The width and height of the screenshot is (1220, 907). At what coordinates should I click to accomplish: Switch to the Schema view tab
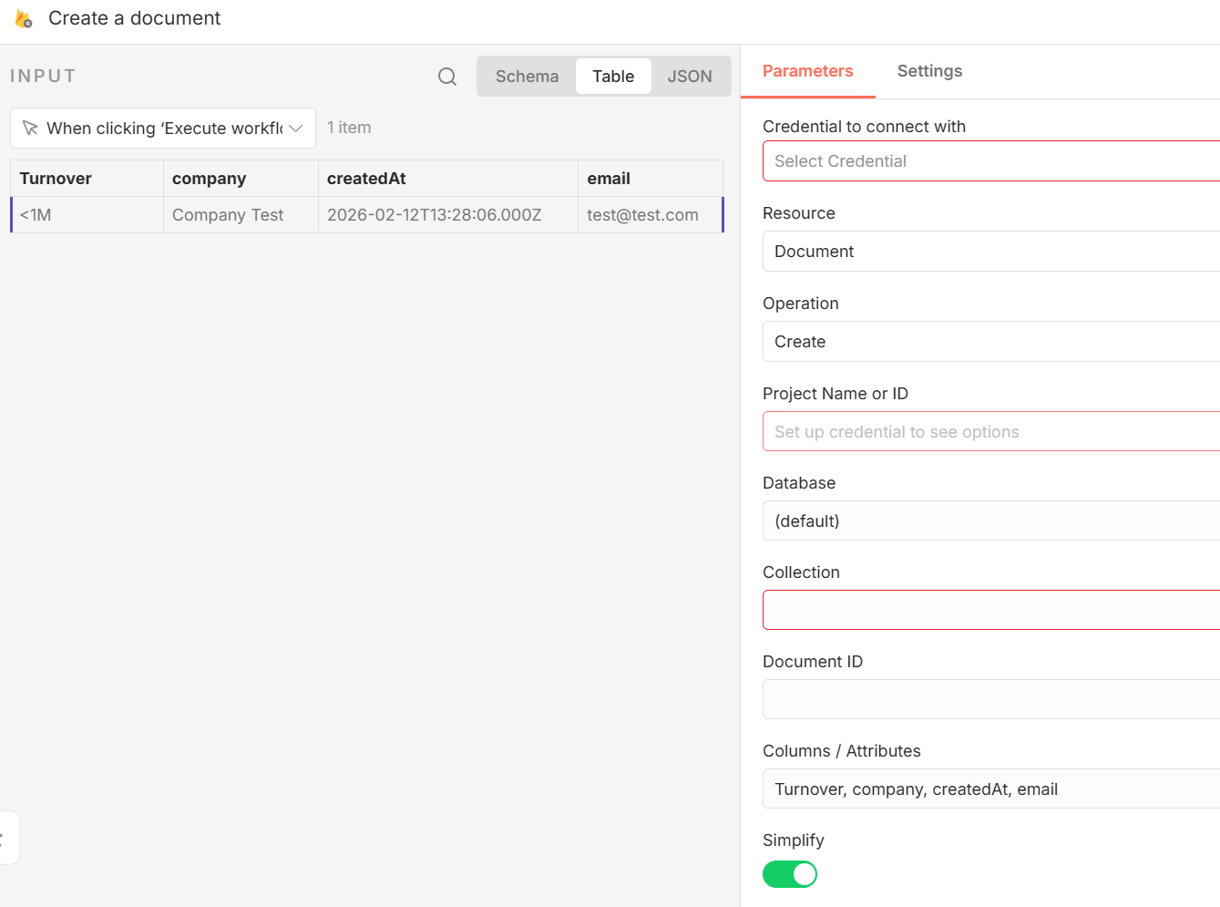pos(527,77)
